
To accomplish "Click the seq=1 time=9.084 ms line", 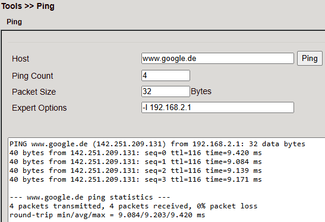I will point(135,162).
